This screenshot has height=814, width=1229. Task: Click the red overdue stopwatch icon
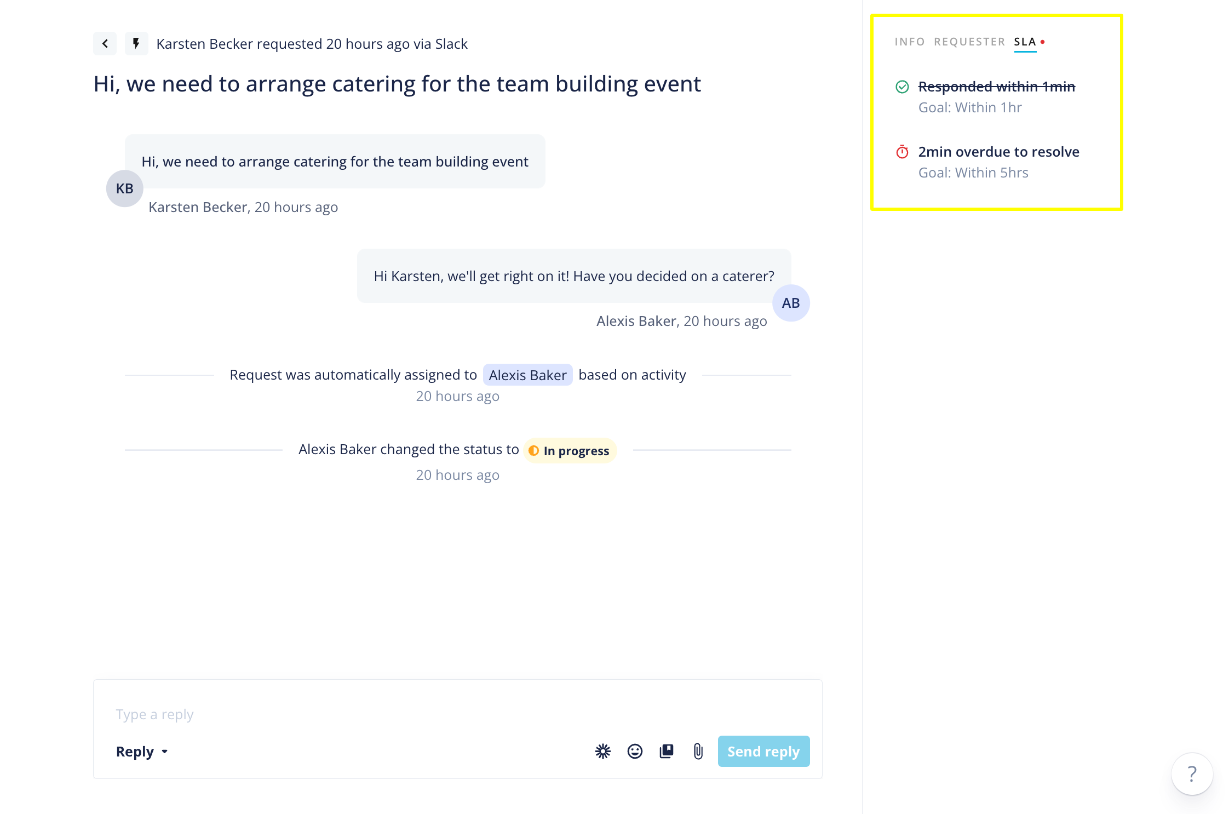[x=902, y=152]
